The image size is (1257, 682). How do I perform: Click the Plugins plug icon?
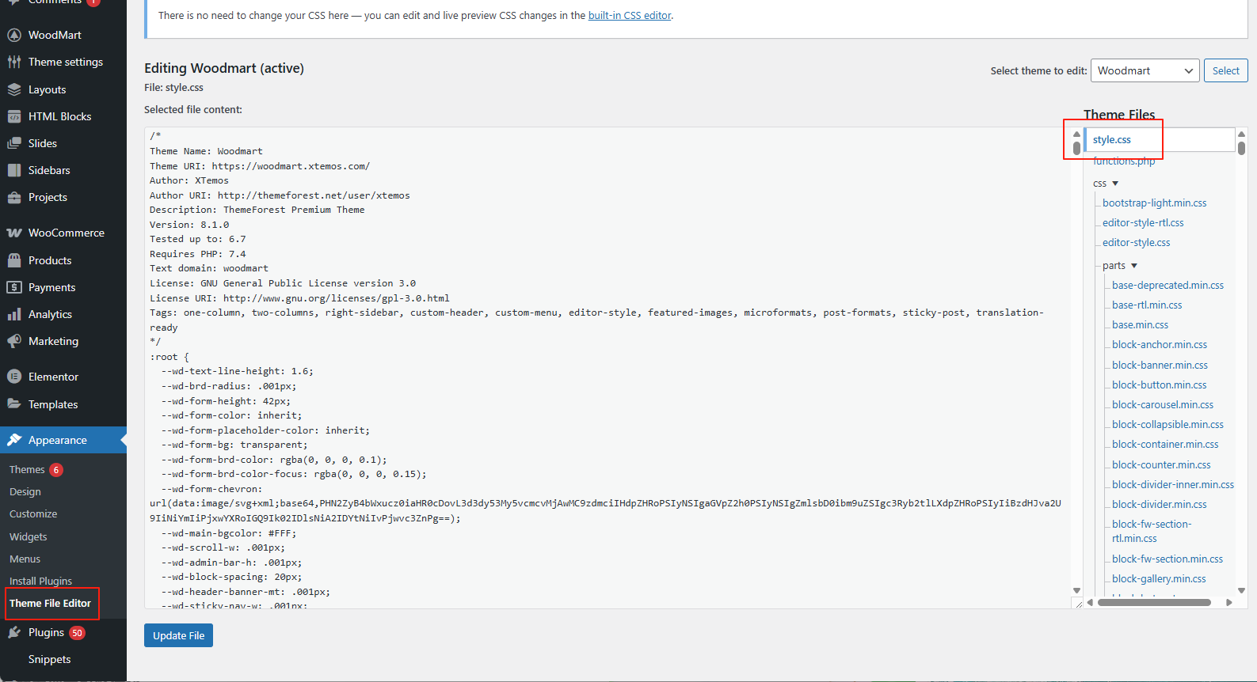[x=14, y=632]
